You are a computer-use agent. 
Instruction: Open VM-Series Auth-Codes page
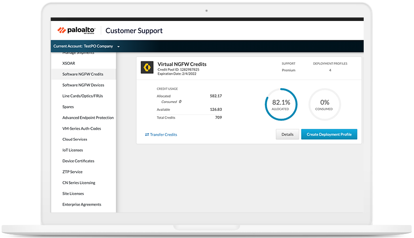click(82, 128)
